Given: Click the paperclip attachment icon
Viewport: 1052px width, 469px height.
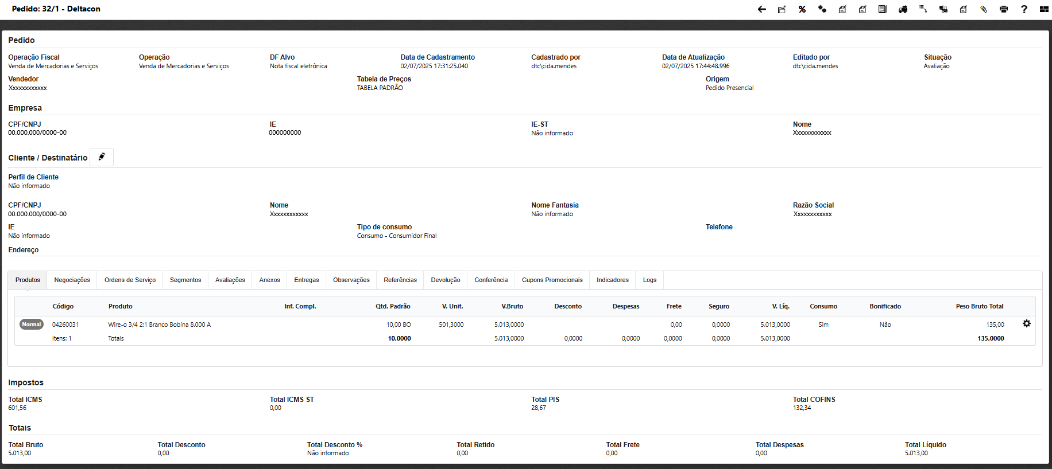Looking at the screenshot, I should coord(984,9).
